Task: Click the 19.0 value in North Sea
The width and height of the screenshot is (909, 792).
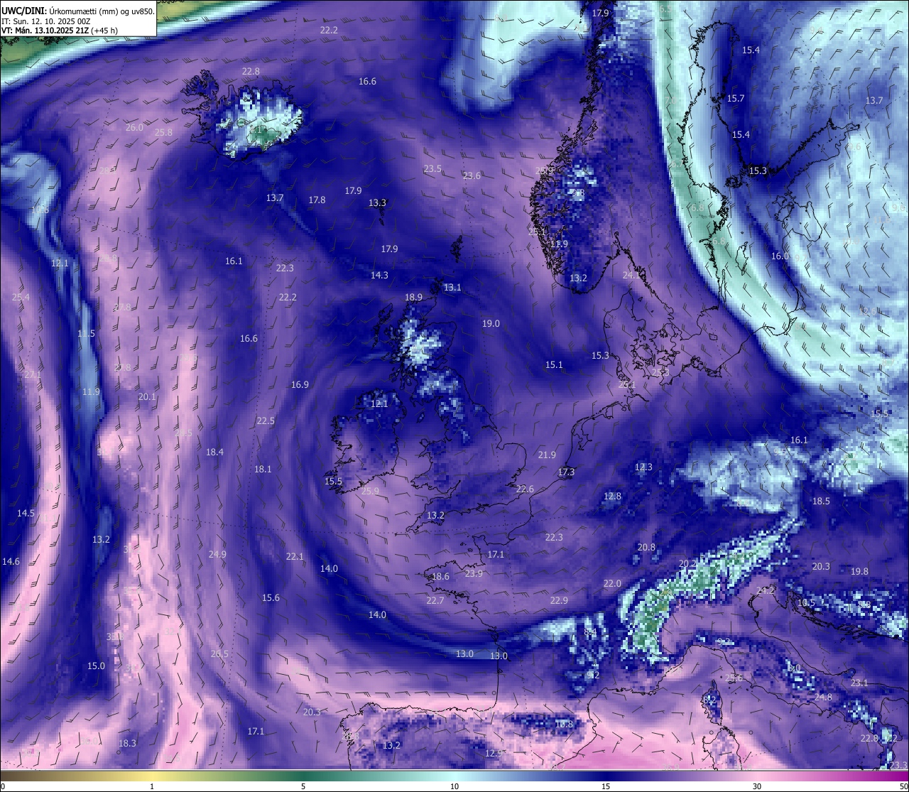Action: pos(491,324)
